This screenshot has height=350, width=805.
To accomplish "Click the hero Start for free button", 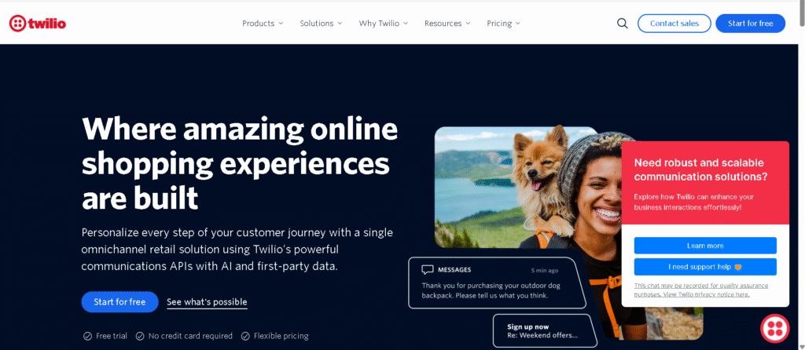I will point(119,302).
